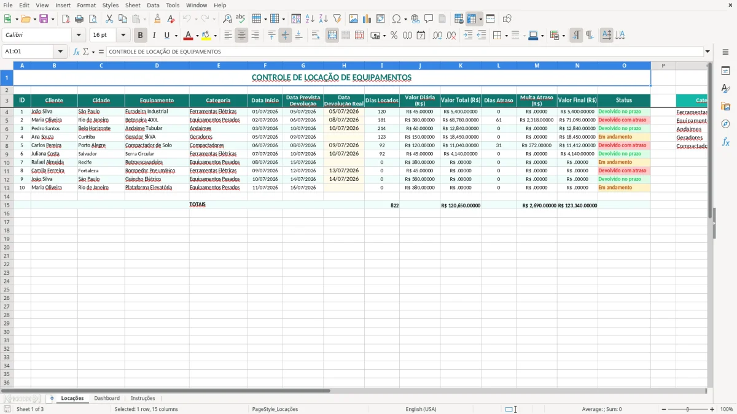737x414 pixels.
Task: Center text horizontally
Action: coord(241,36)
